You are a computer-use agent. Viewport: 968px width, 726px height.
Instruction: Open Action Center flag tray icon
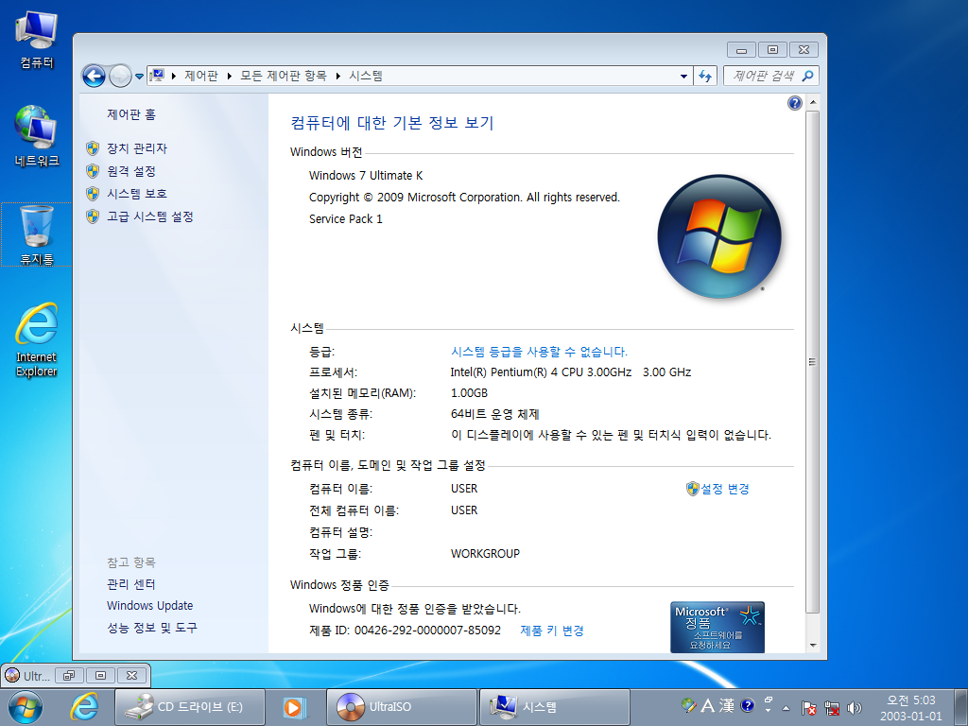809,707
